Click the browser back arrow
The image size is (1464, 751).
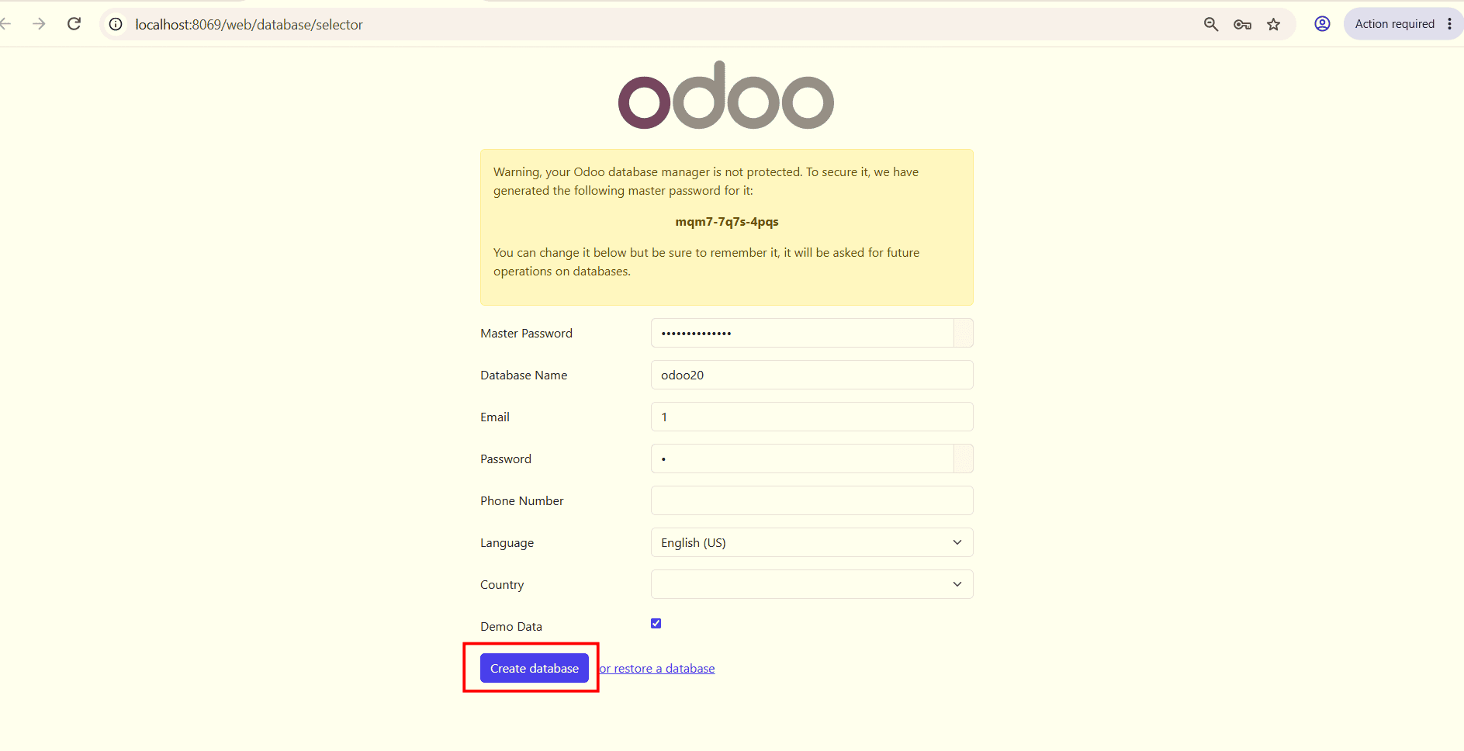6,24
